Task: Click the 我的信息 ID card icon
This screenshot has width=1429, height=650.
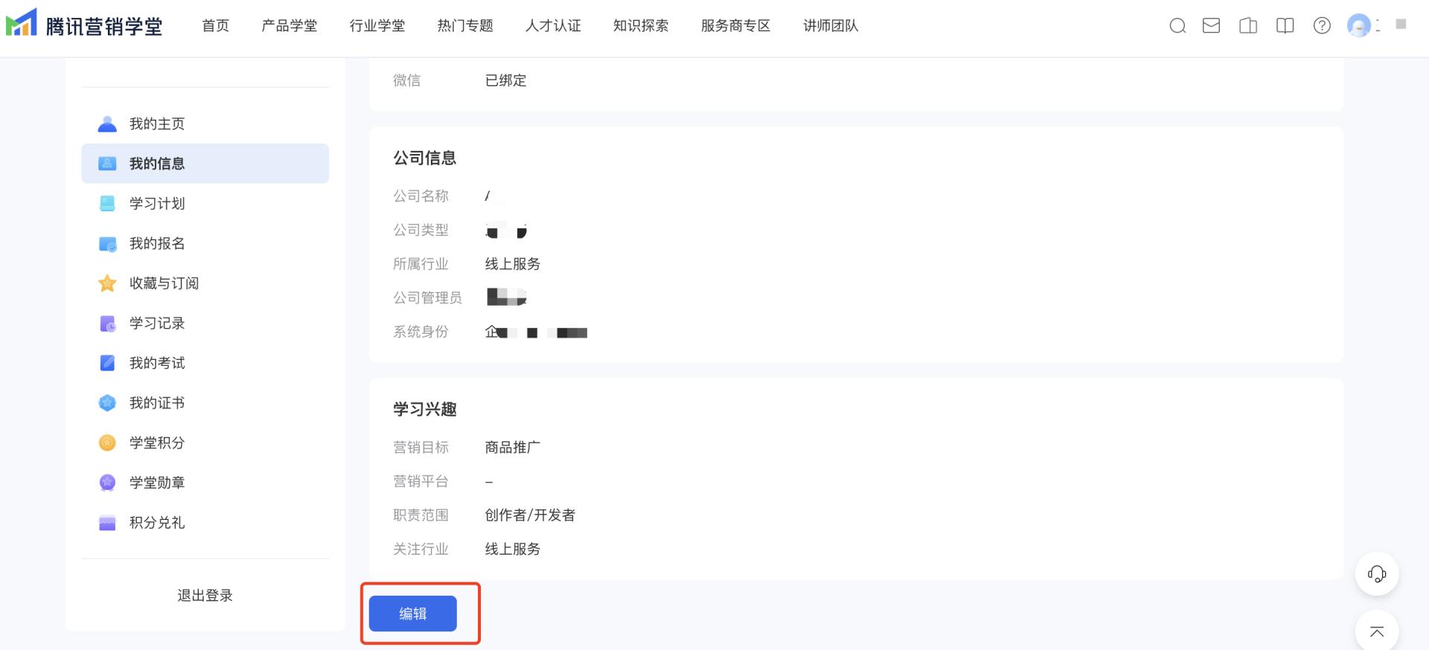Action: (107, 164)
